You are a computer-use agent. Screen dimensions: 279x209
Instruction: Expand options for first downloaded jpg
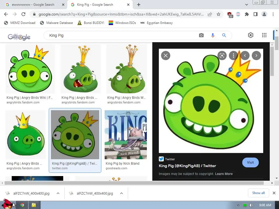[58, 193]
